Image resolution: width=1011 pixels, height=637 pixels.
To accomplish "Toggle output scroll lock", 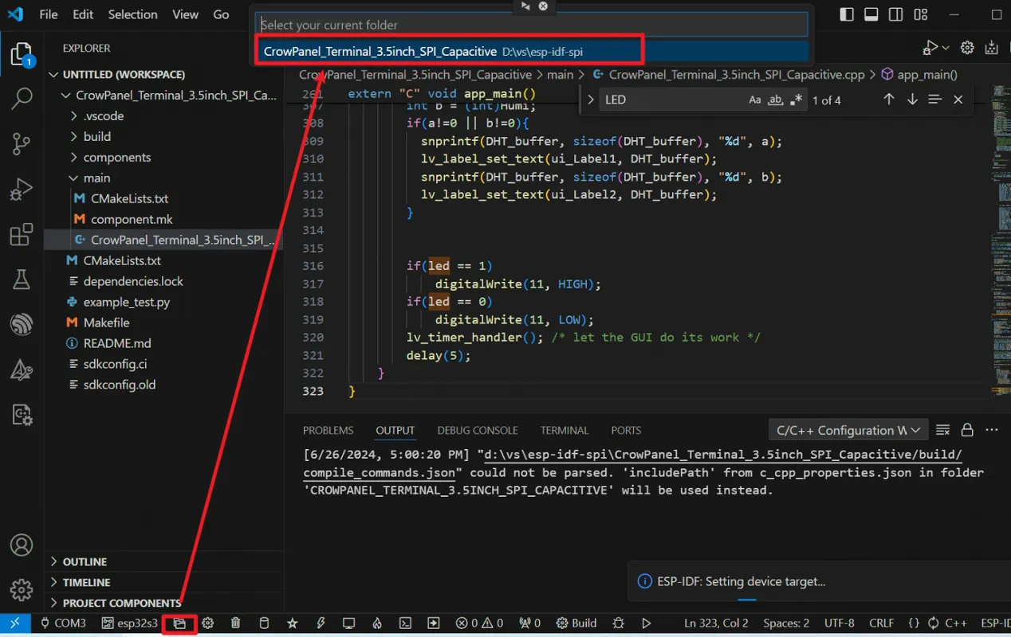I will 967,430.
